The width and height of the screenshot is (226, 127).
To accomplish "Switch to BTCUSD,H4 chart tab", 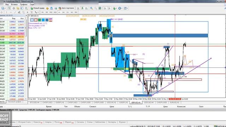I will (35, 103).
